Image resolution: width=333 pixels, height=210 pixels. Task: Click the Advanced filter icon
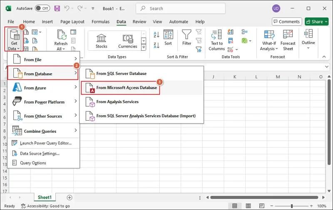199,49
